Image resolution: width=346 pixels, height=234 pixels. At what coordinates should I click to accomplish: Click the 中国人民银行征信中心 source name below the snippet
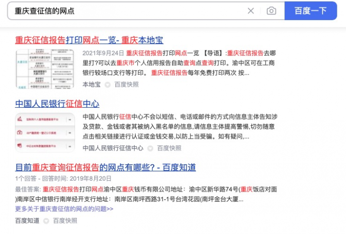(113, 148)
